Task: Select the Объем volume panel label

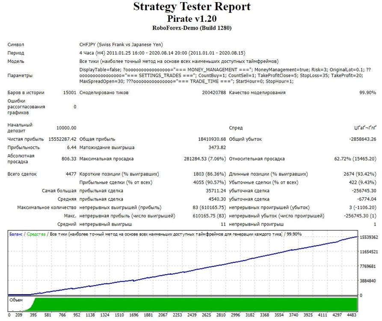Action: coord(16,300)
